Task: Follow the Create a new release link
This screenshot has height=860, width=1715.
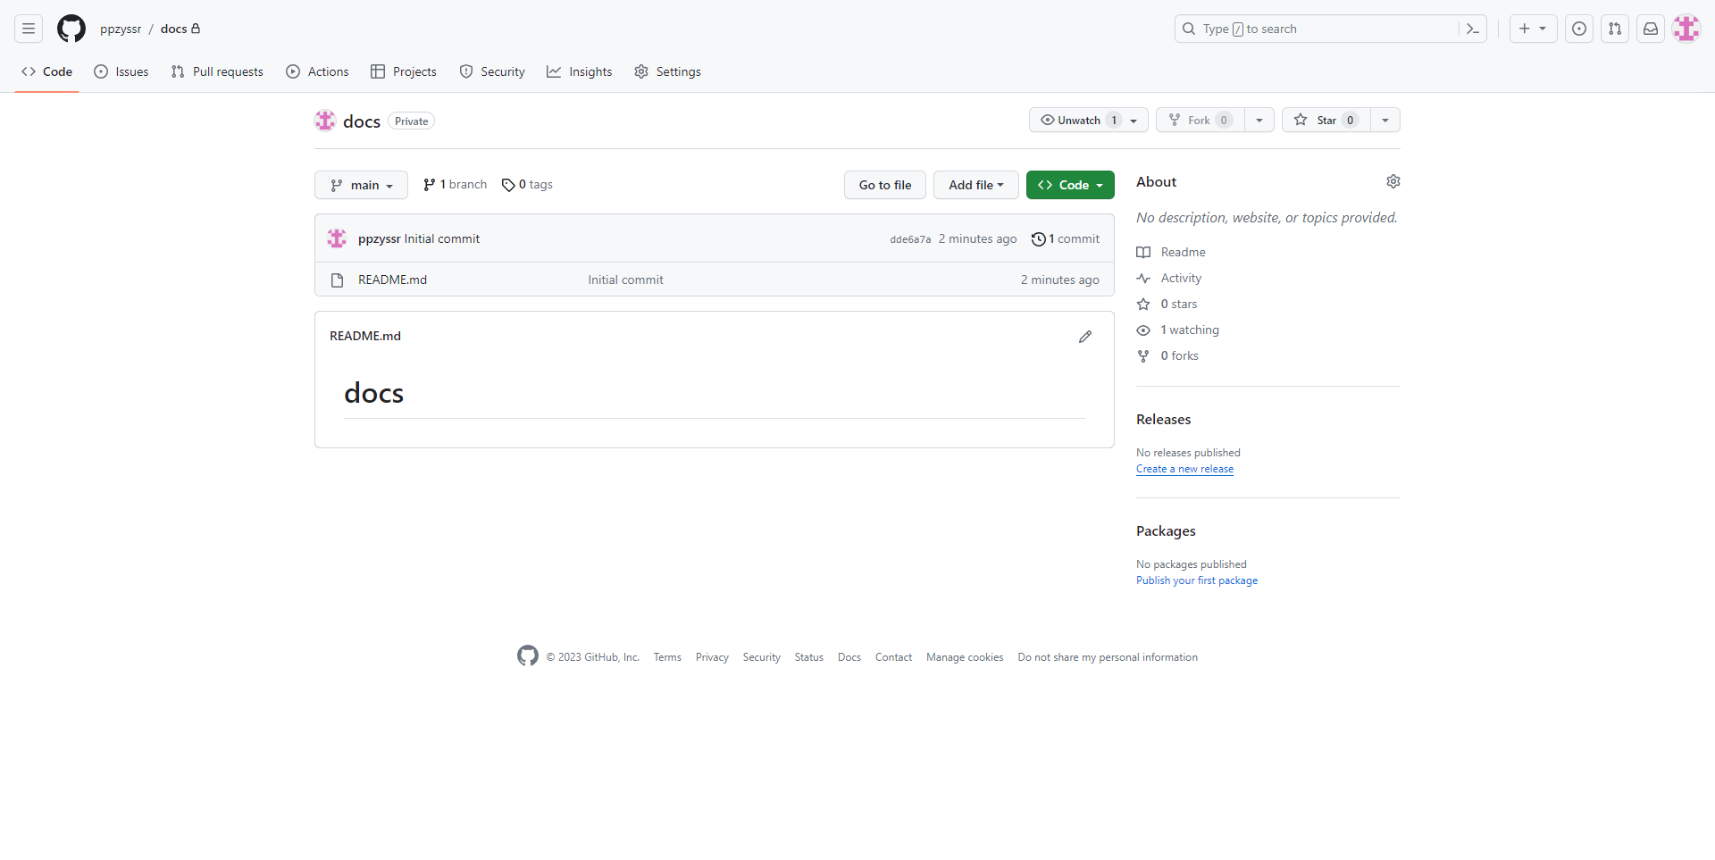Action: pyautogui.click(x=1184, y=469)
